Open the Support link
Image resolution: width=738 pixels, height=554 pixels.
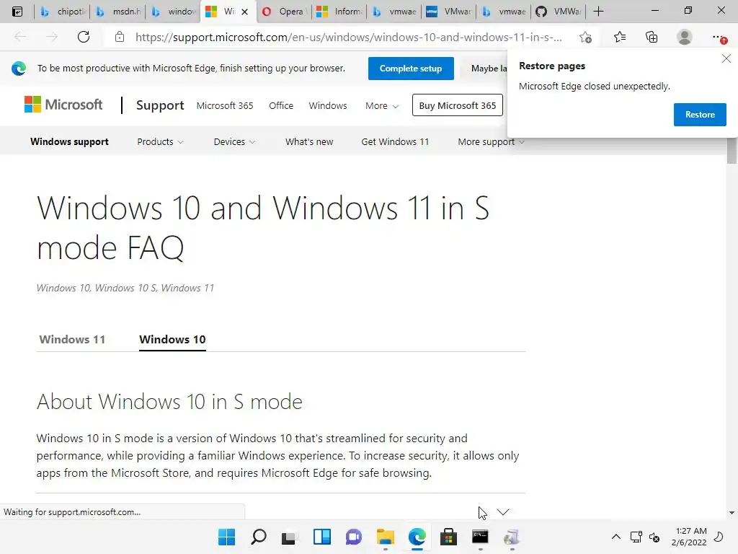tap(160, 105)
